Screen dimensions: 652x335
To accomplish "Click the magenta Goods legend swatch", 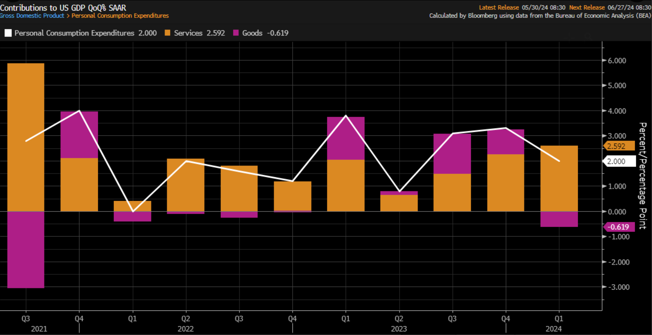I will (x=236, y=33).
